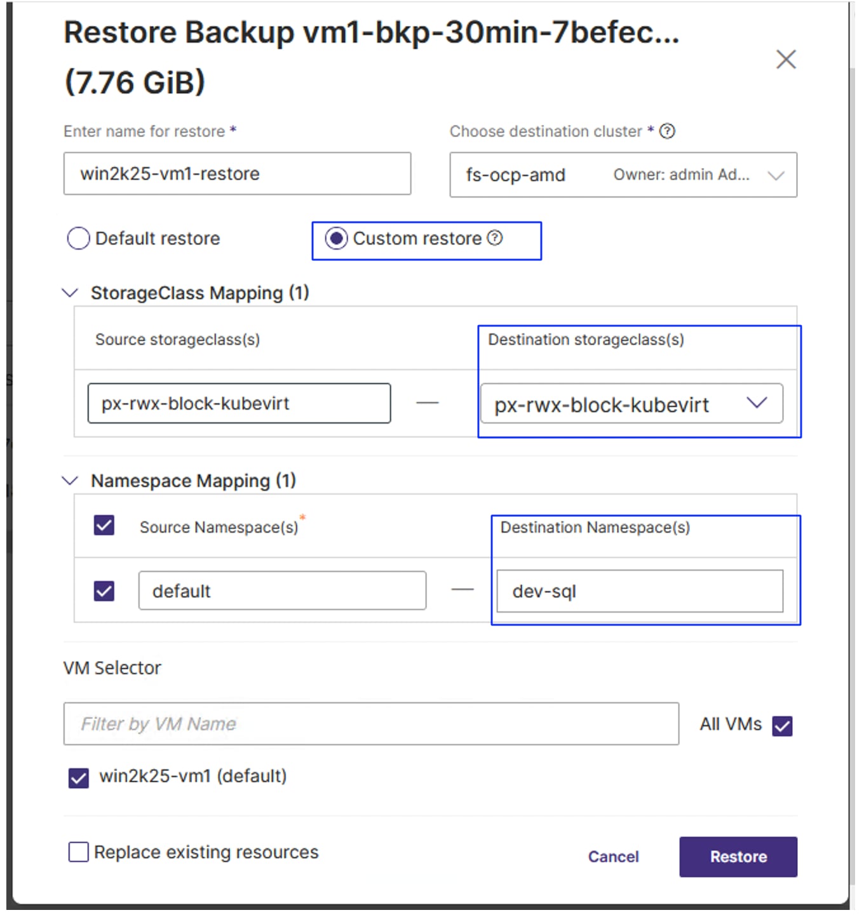Select the Default restore option
The image size is (864, 922).
pyautogui.click(x=78, y=238)
